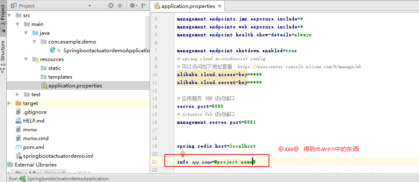The height and width of the screenshot is (182, 419).
Task: Click on server.port=8080 line
Action: pyautogui.click(x=200, y=106)
